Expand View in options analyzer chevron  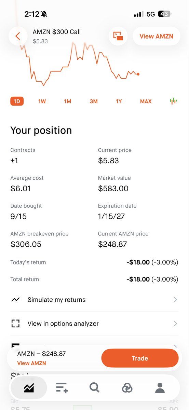(175, 324)
